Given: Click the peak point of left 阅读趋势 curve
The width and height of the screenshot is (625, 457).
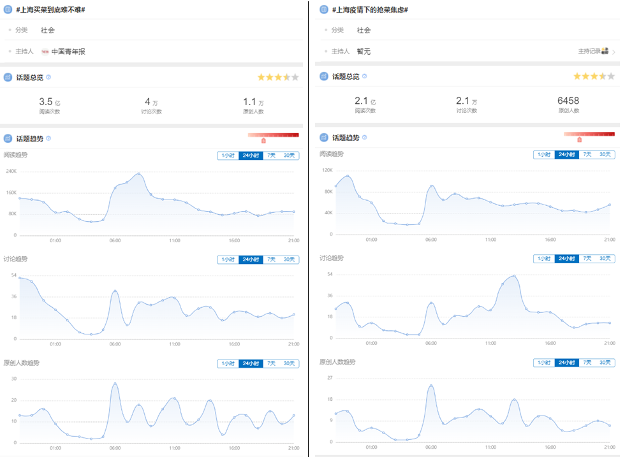Looking at the screenshot, I should [139, 173].
